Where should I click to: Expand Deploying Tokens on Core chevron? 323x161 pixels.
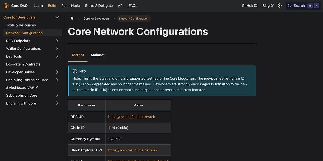pyautogui.click(x=57, y=80)
